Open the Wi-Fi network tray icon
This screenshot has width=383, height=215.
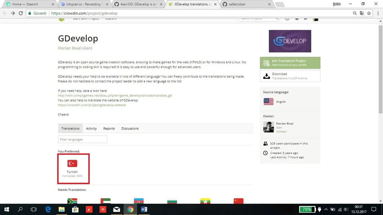click(x=340, y=209)
